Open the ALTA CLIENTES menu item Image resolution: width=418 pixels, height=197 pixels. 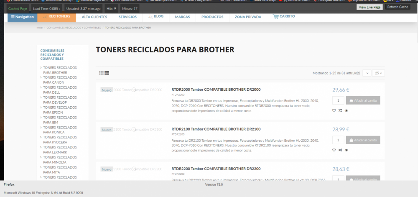point(94,17)
